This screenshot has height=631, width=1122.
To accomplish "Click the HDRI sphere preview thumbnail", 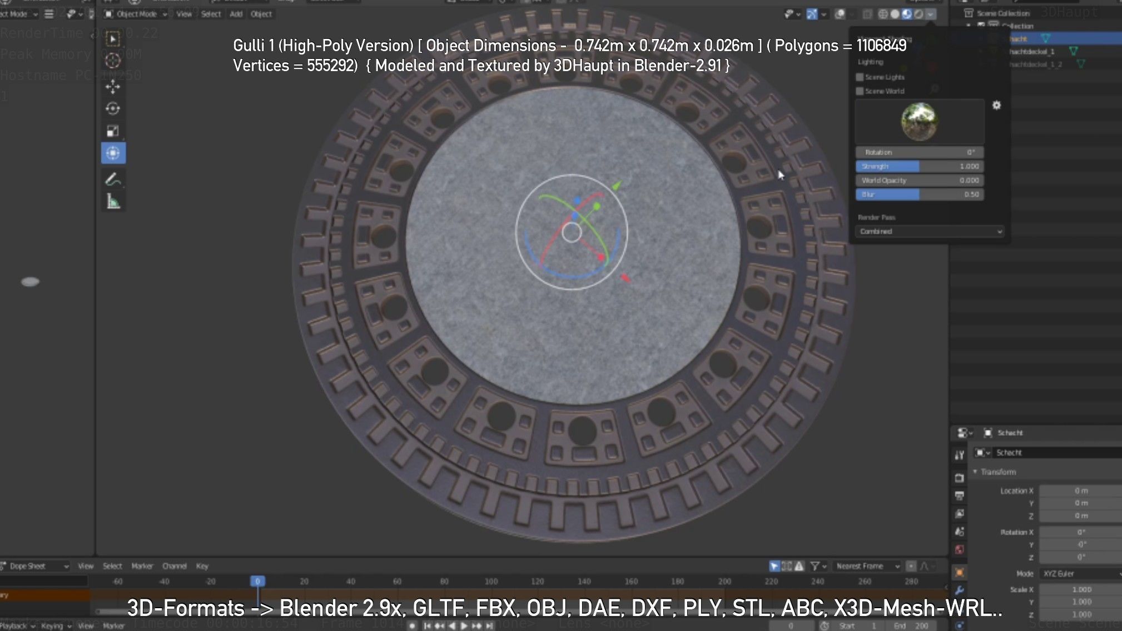I will (919, 121).
